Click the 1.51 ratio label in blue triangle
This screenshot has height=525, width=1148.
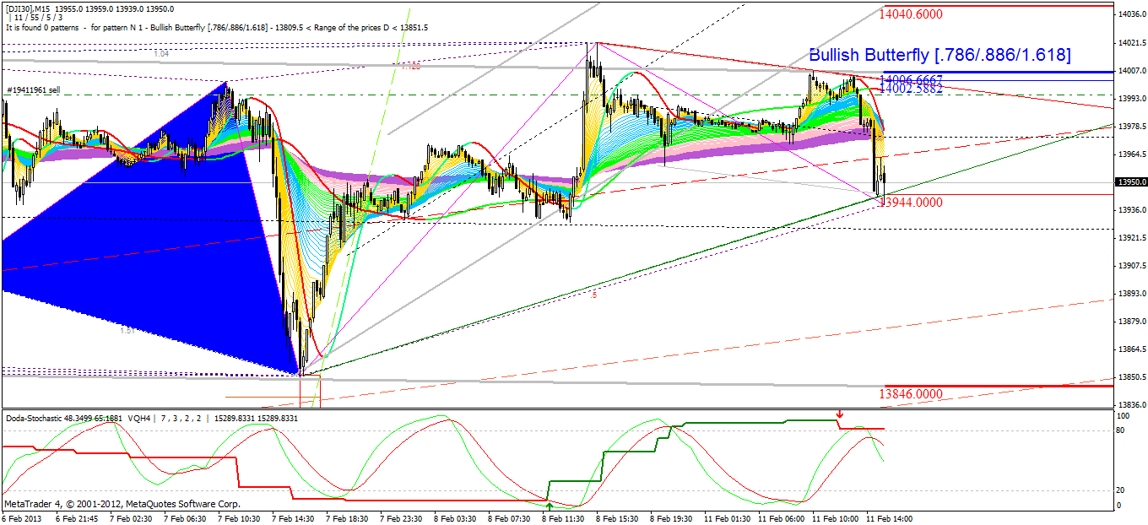coord(127,331)
